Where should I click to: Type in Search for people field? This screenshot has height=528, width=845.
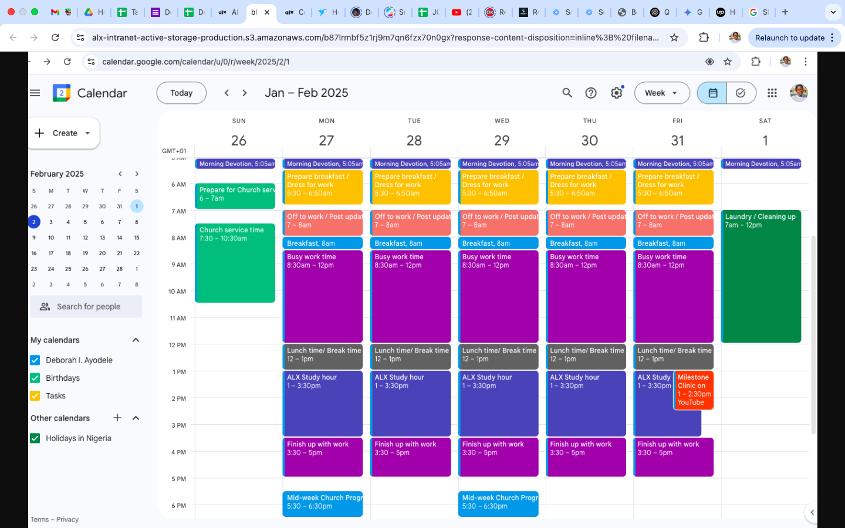click(88, 306)
